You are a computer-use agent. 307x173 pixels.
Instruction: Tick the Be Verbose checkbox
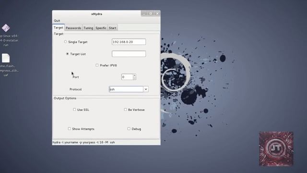point(125,110)
